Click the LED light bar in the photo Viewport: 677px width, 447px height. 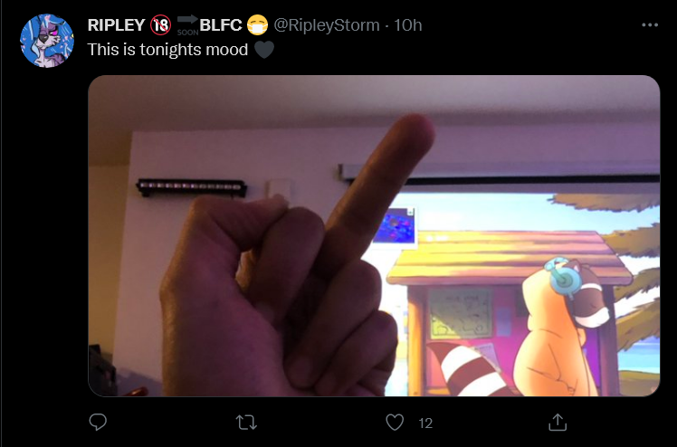tap(192, 187)
